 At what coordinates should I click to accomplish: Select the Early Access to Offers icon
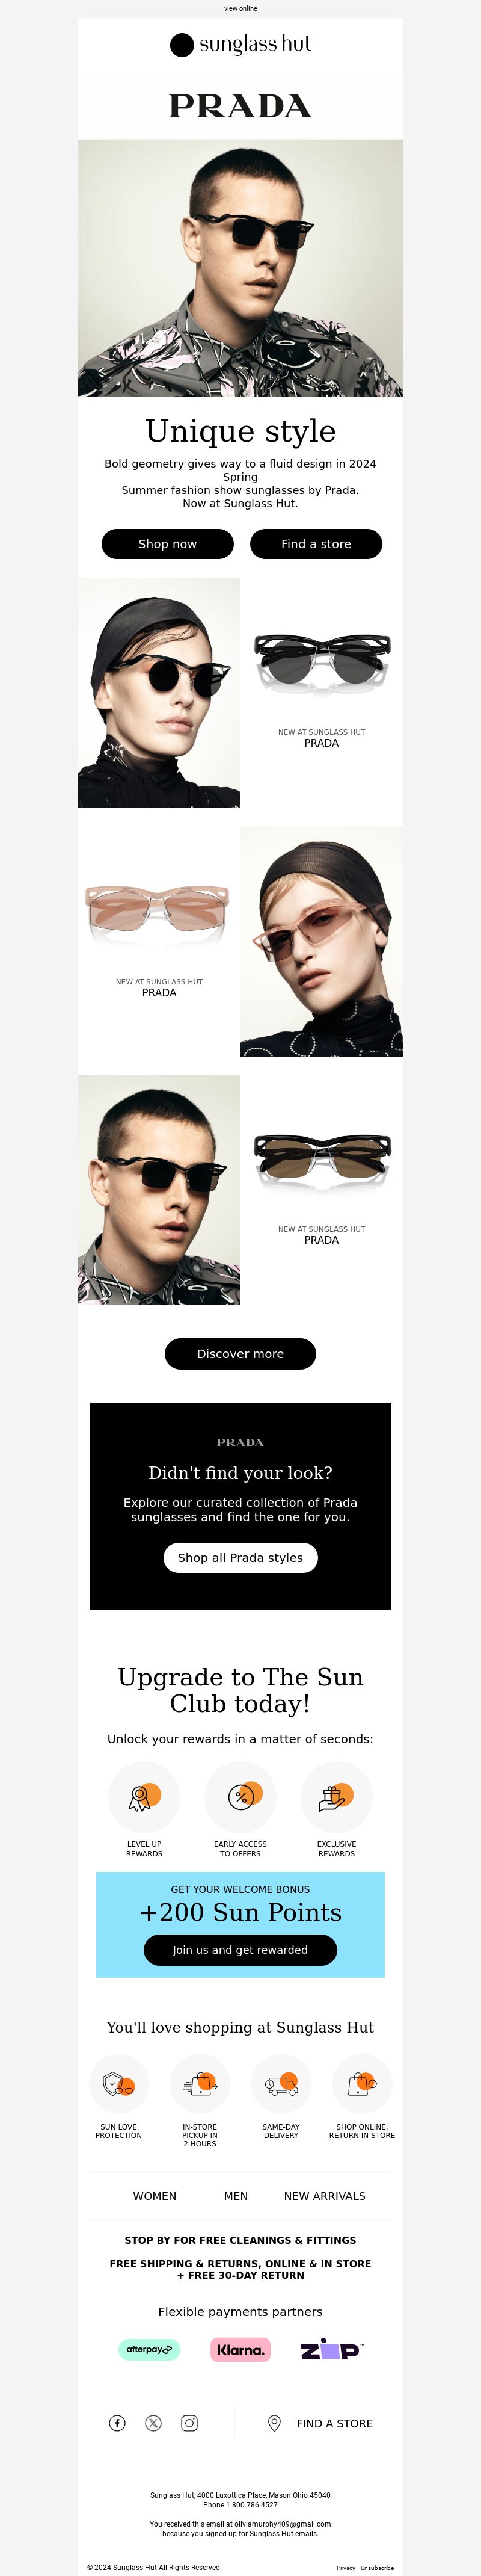(240, 1797)
